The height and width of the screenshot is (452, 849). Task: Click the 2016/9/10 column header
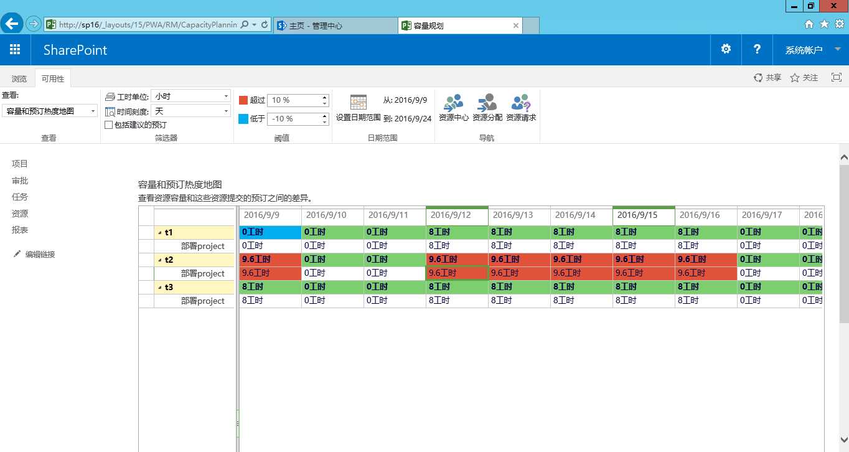point(332,215)
